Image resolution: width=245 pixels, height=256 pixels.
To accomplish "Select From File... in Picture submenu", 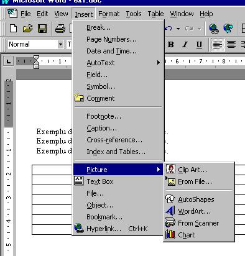I will (x=199, y=181).
